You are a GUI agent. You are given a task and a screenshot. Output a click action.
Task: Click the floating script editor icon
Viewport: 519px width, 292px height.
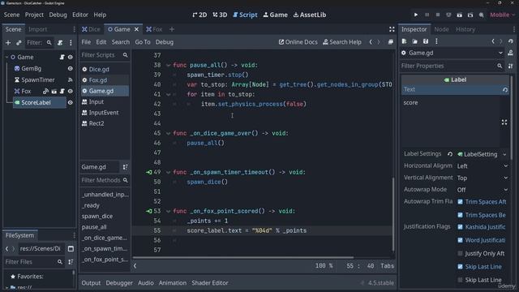click(391, 42)
